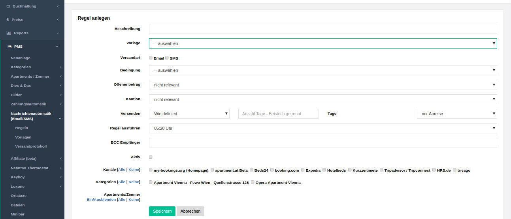This screenshot has height=219, width=511.
Task: Check booking.com channel
Action: tap(272, 170)
